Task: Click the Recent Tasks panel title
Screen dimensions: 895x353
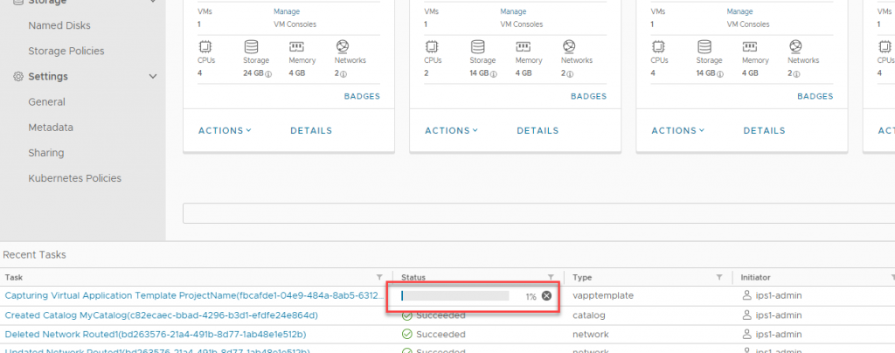Action: pyautogui.click(x=34, y=254)
